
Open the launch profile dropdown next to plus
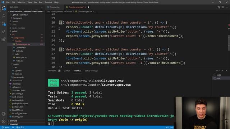(x=219, y=71)
